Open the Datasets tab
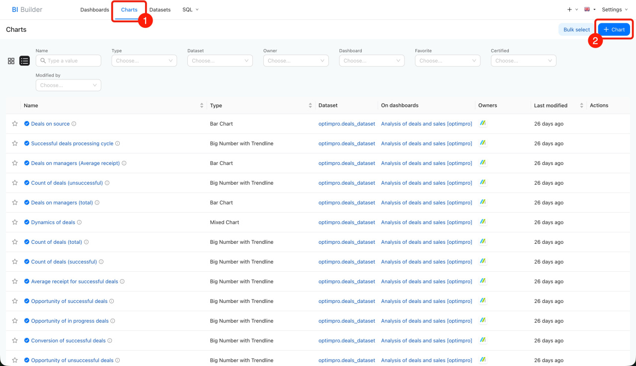Image resolution: width=636 pixels, height=366 pixels. (160, 9)
